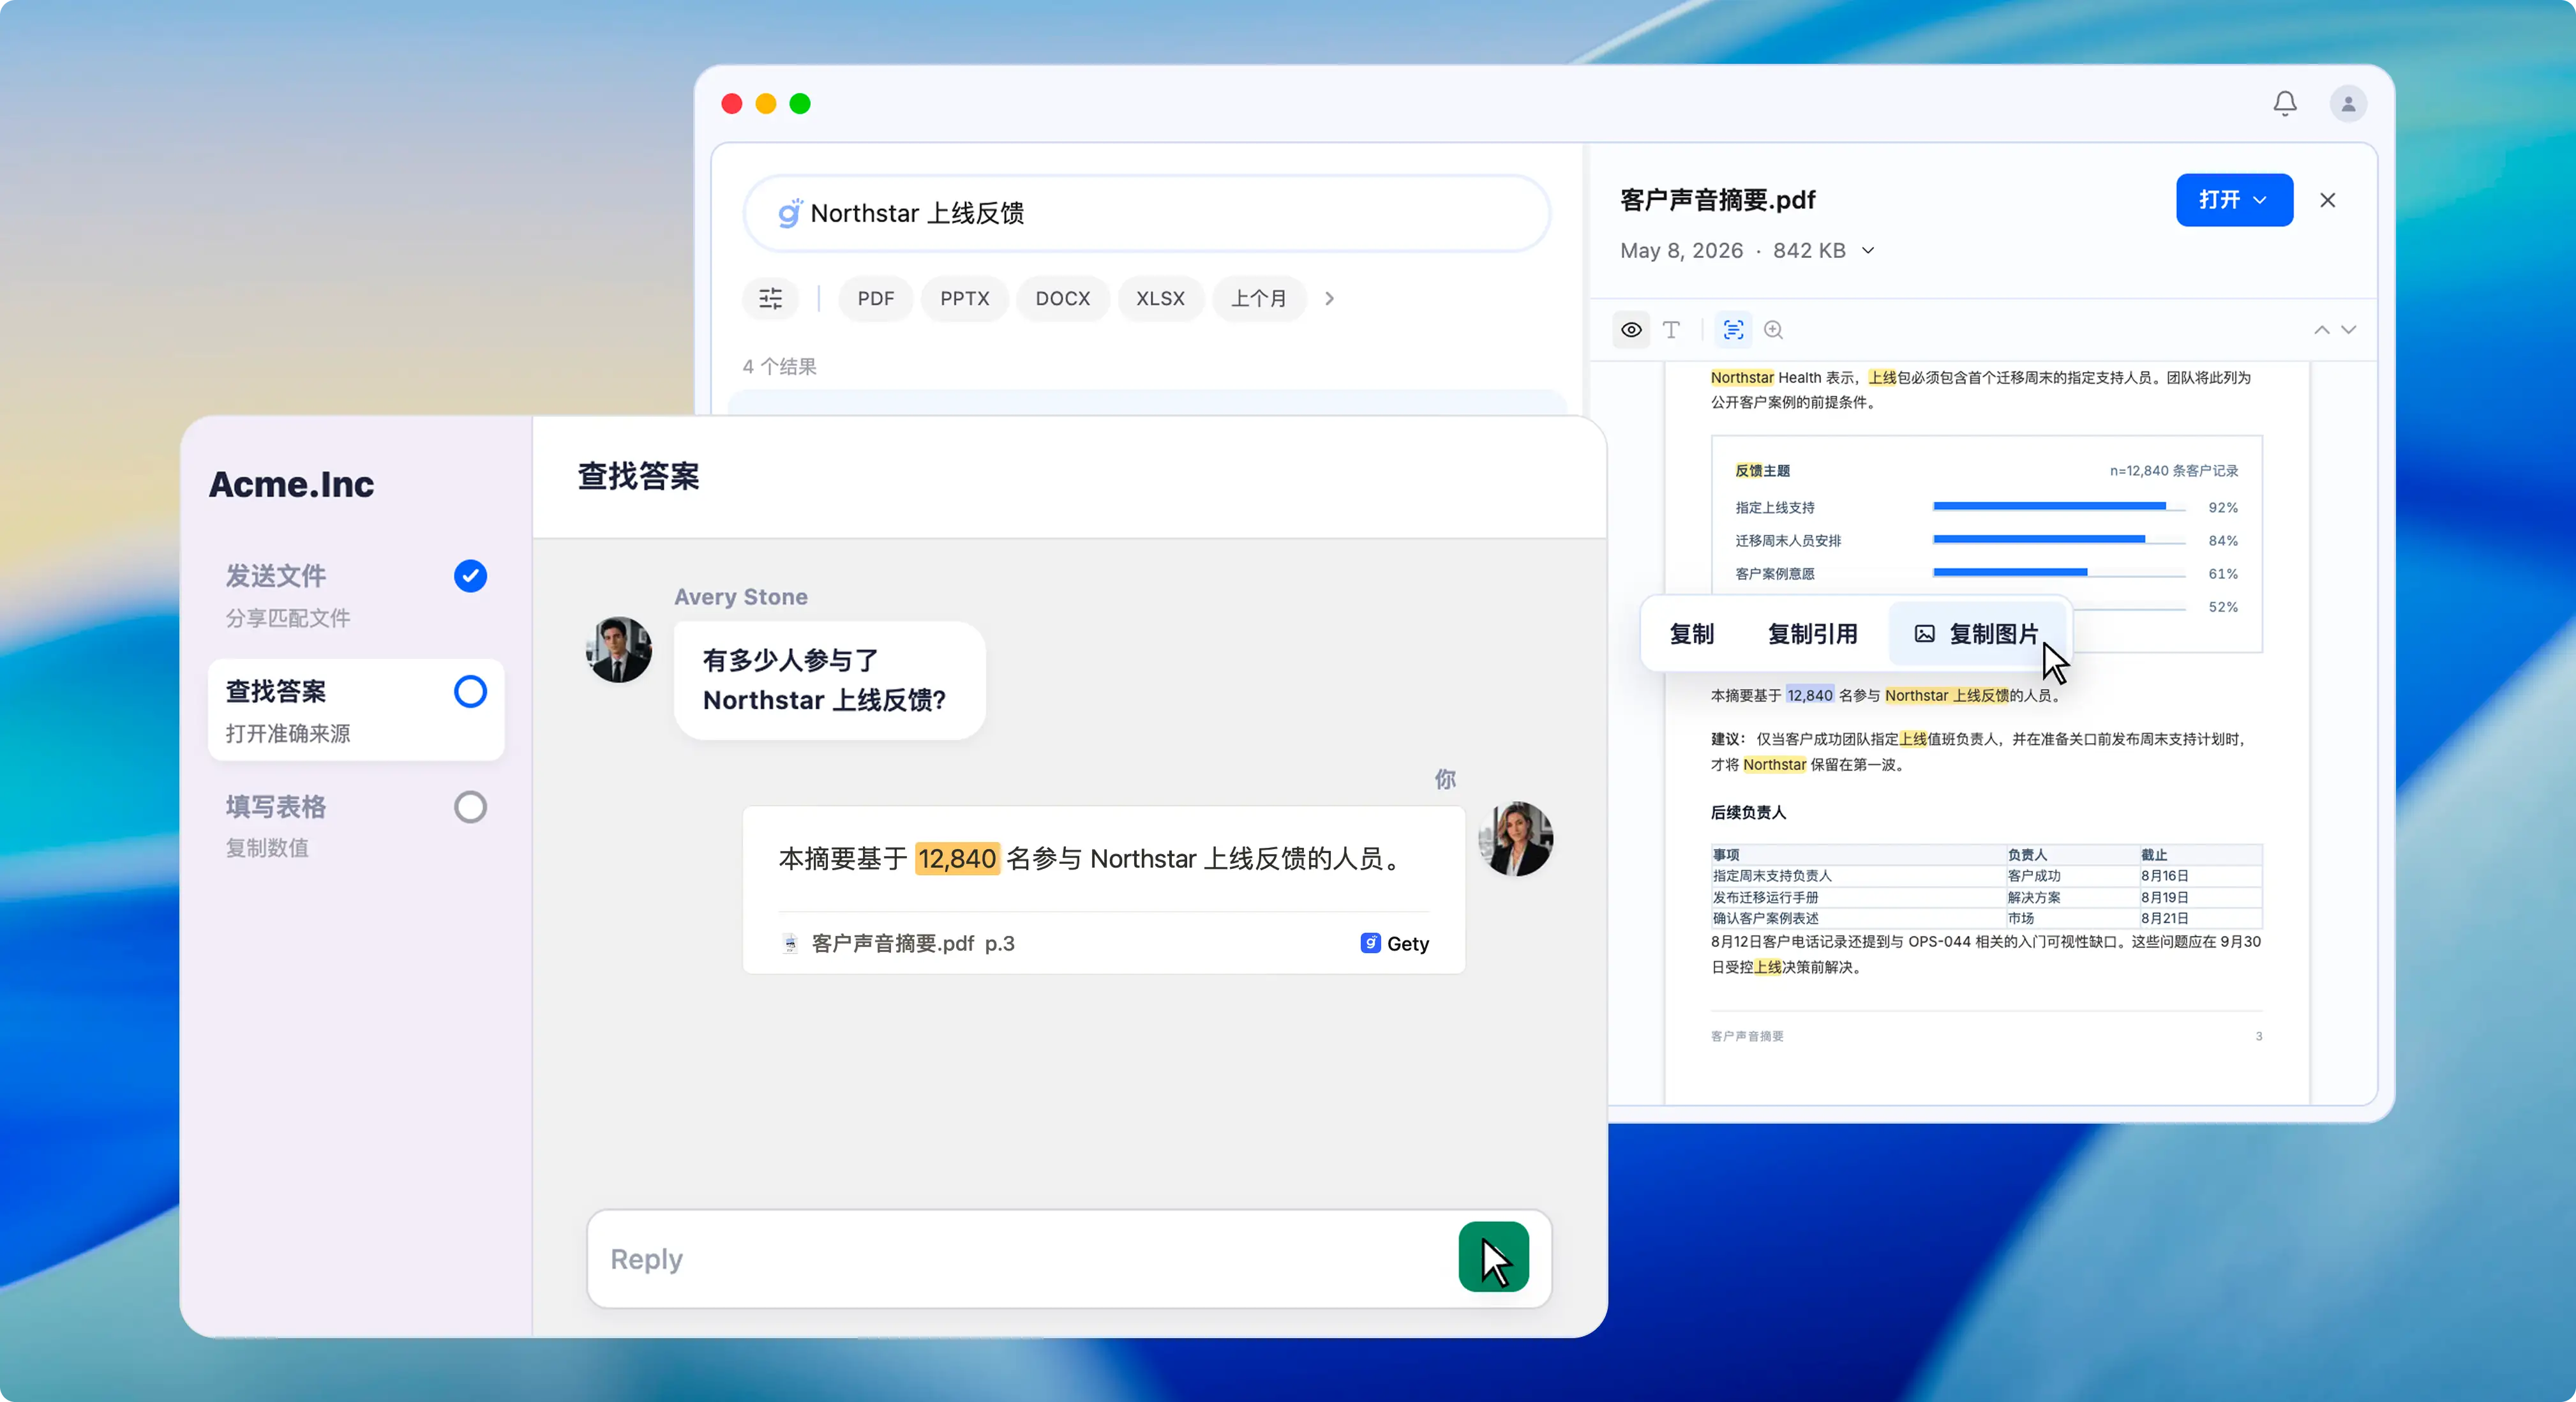Image resolution: width=2576 pixels, height=1402 pixels.
Task: Open citation 客户声音摘要.pdf p.3
Action: pos(898,943)
